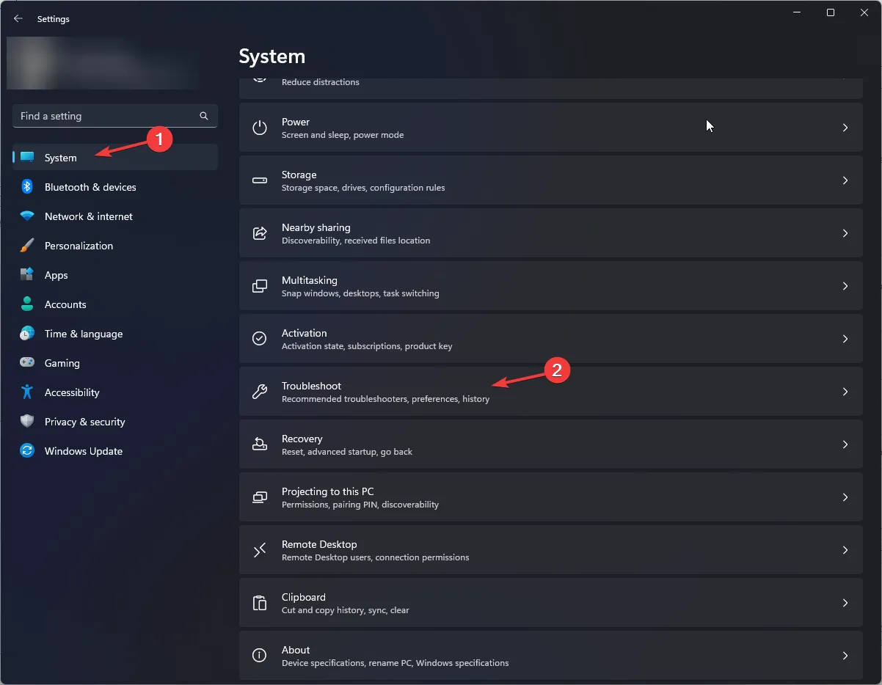882x685 pixels.
Task: Open the Storage settings row
Action: coord(551,180)
